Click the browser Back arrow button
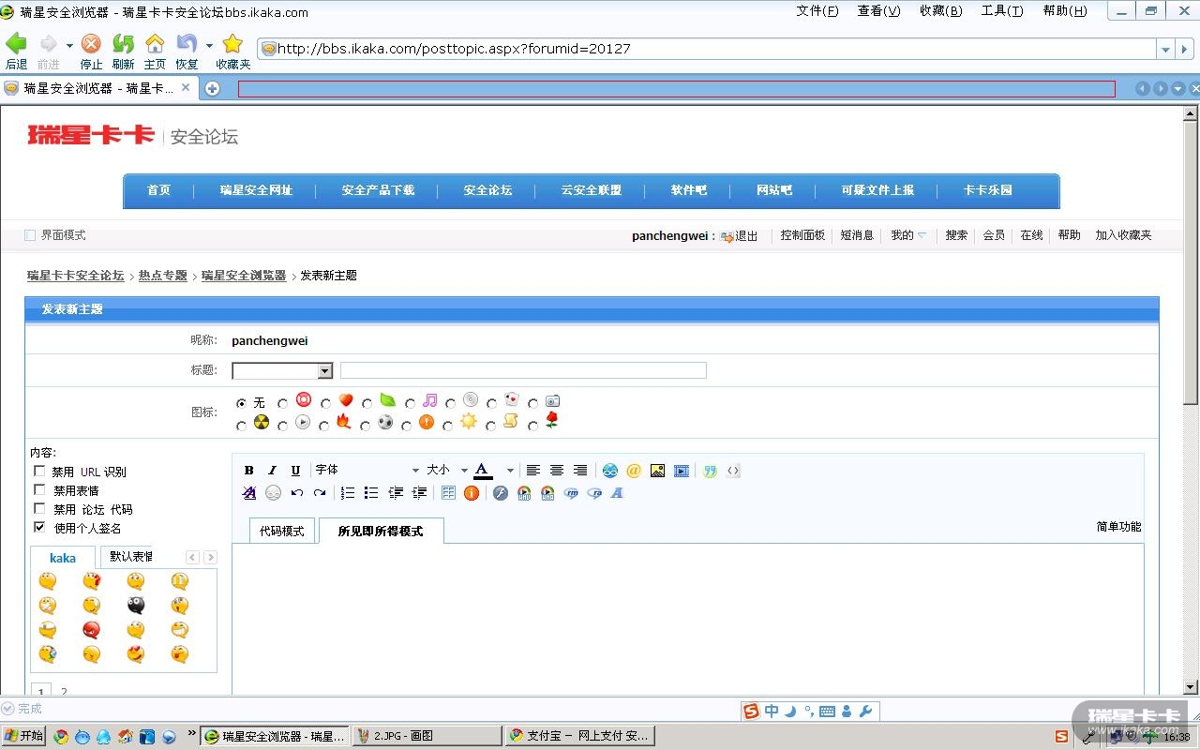This screenshot has width=1200, height=750. tap(17, 44)
